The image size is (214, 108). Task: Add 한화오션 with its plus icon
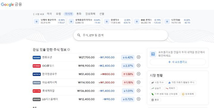tap(139, 57)
